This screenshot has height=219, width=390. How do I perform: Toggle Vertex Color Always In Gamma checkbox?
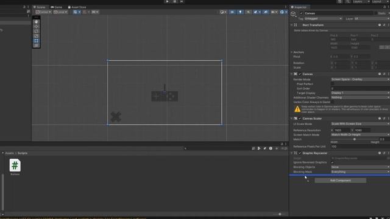click(333, 102)
